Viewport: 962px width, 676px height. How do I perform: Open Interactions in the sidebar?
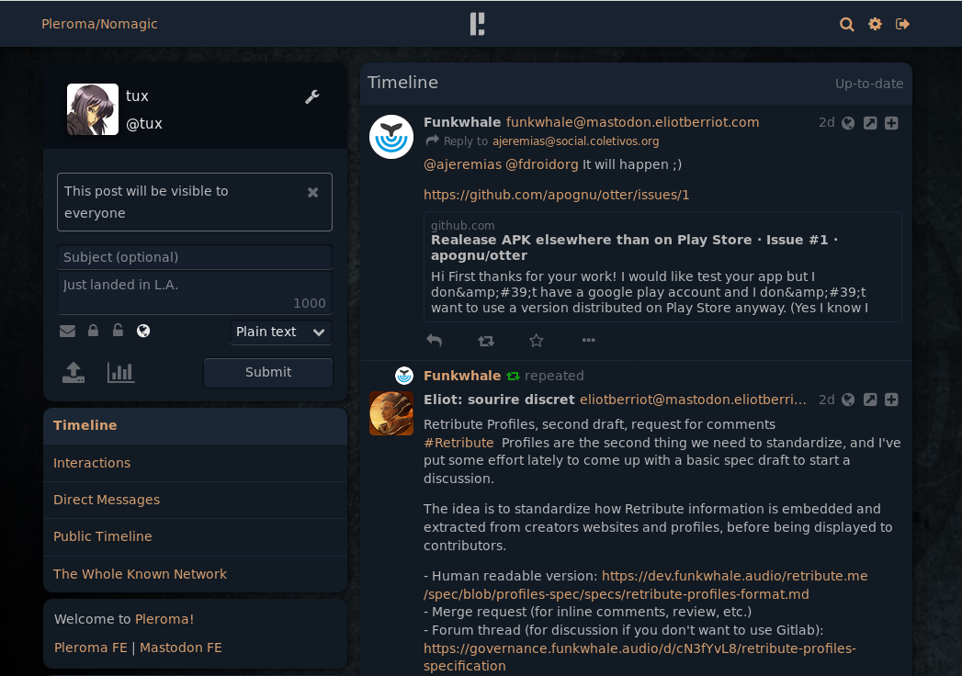92,463
